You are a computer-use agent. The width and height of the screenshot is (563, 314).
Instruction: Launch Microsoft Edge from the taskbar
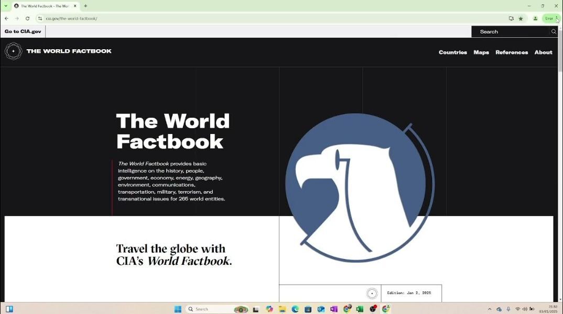(x=295, y=309)
